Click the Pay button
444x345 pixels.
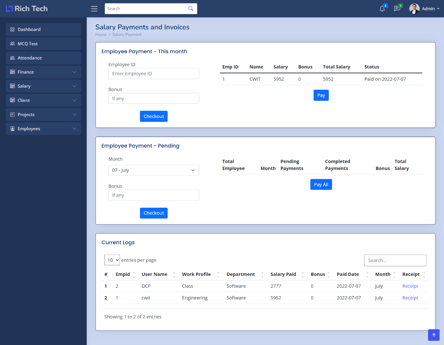(x=321, y=95)
